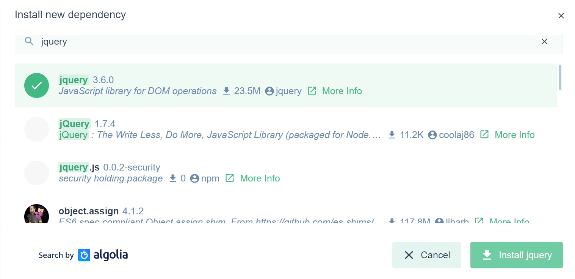The image size is (575, 279).
Task: Open More Info for jquery 3.6.0
Action: tap(342, 91)
